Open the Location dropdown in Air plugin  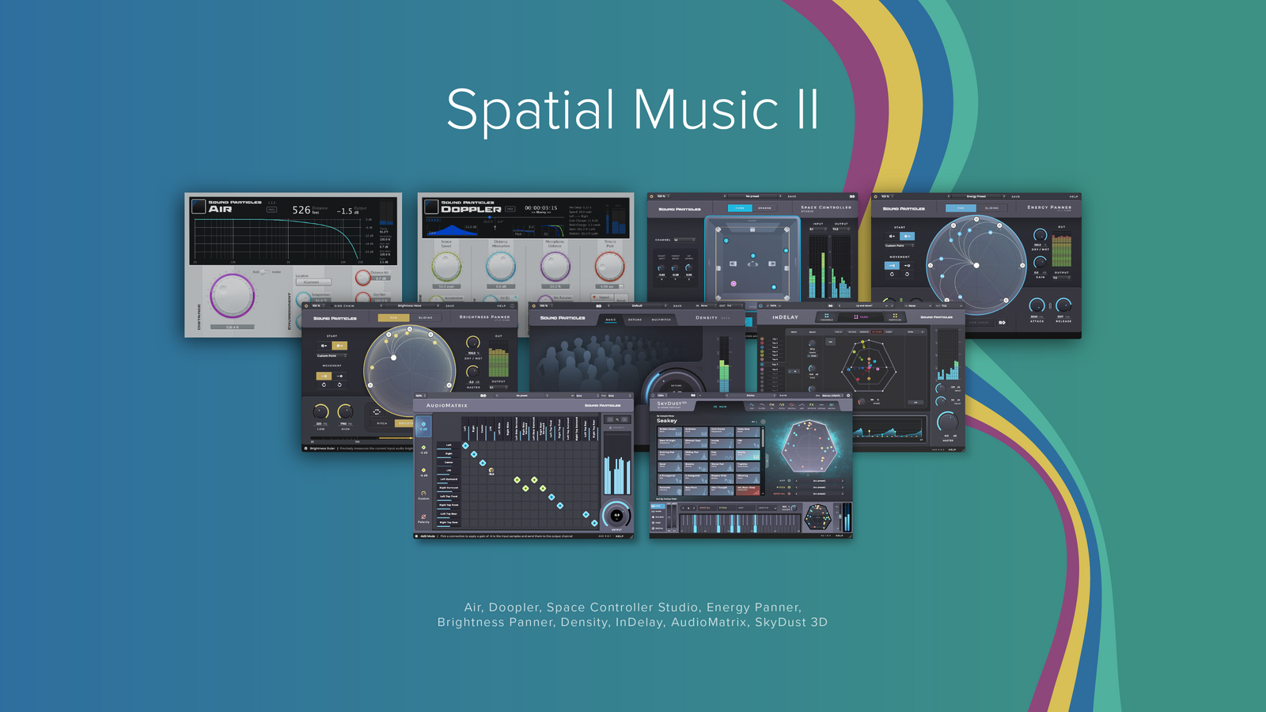(313, 282)
